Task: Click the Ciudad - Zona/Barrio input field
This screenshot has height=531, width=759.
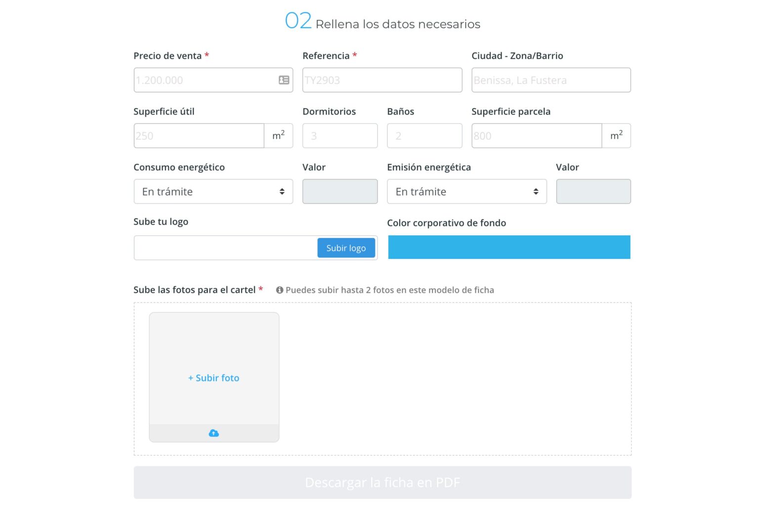Action: tap(551, 80)
